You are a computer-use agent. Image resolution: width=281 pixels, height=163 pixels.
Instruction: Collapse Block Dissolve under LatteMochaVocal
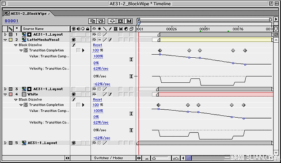(x=16, y=45)
